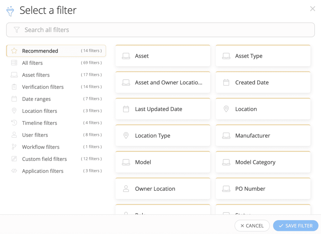Click the clipboard icon beside Verification filters
Viewport: 321px width, 234px height.
[14, 87]
